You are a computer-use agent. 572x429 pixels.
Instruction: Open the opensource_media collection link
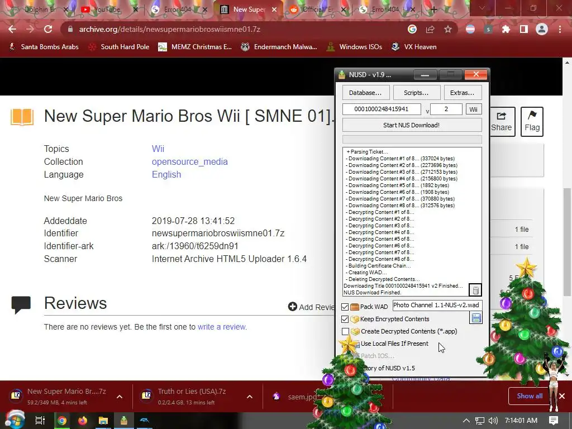(x=190, y=161)
